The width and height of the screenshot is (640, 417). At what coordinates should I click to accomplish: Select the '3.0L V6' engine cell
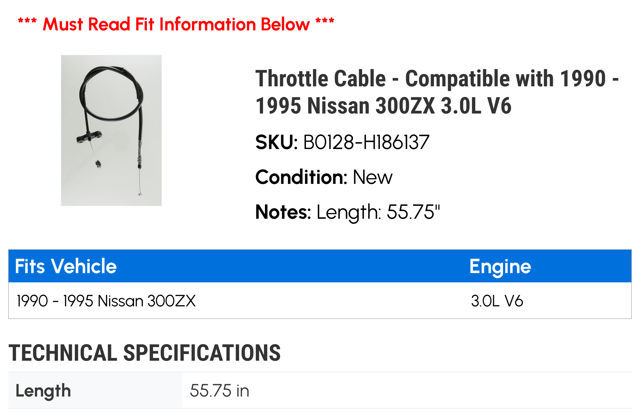(x=497, y=301)
